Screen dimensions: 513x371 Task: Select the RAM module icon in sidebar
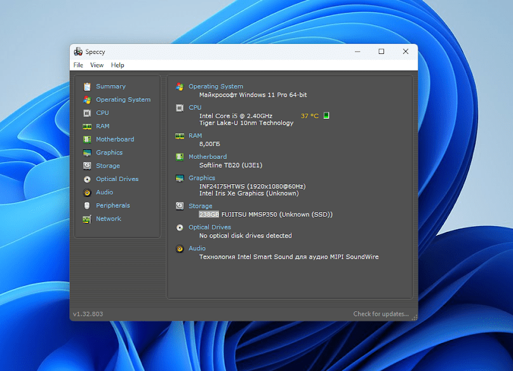[x=87, y=126]
